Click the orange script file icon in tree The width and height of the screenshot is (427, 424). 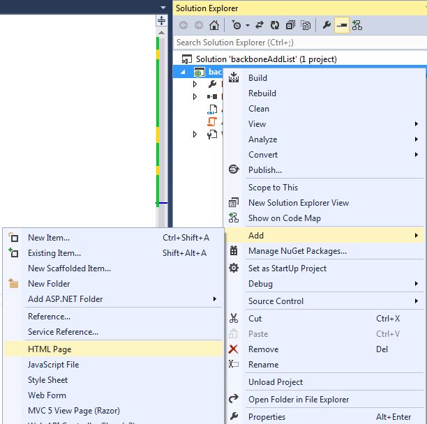(212, 121)
